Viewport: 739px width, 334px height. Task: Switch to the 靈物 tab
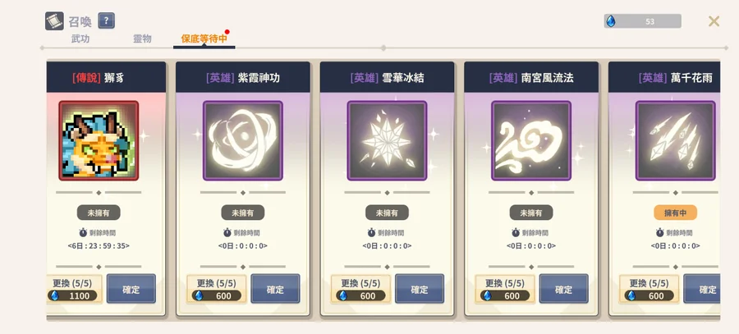pos(142,39)
